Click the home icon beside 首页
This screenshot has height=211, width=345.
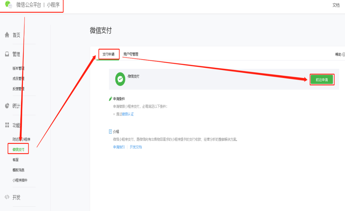click(7, 35)
